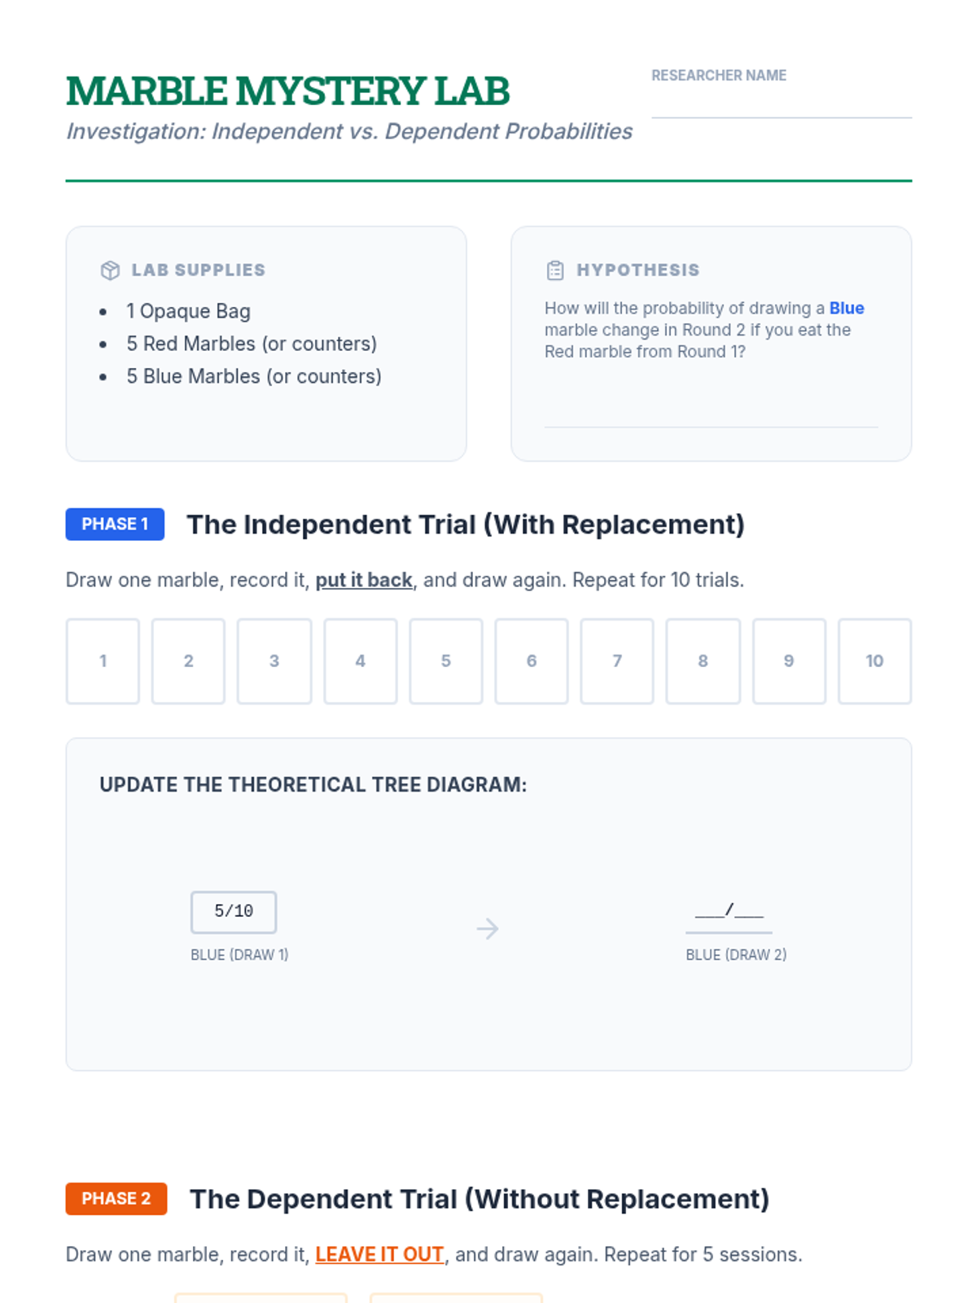Click the arrow between Draw 1 and Draw 2
Viewport: 977px width, 1303px height.
tap(488, 928)
